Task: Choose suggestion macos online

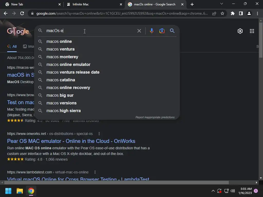Action: [107, 41]
